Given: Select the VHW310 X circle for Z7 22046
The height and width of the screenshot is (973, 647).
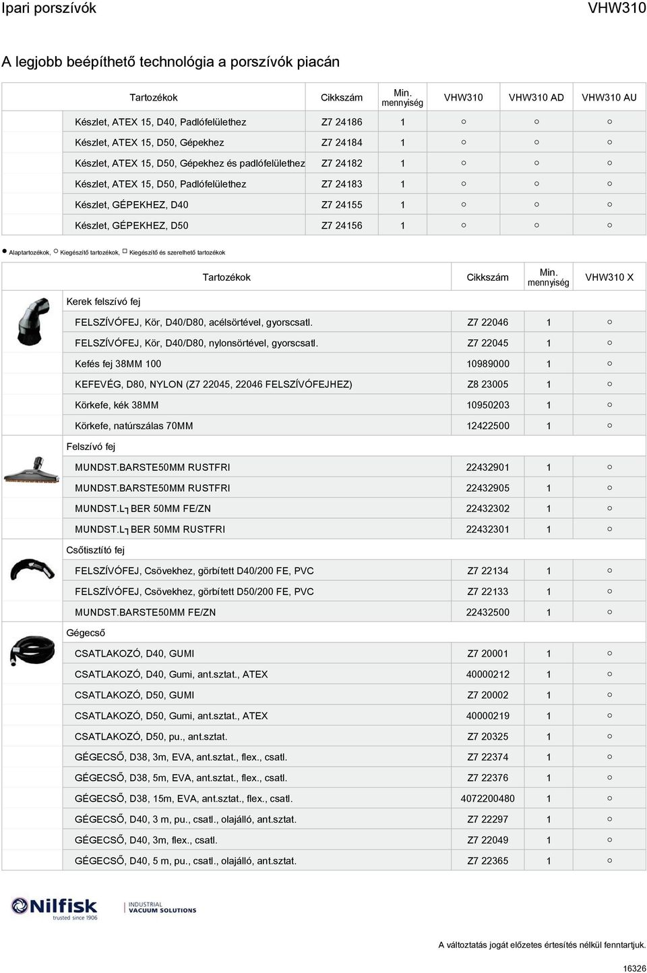Looking at the screenshot, I should pos(609,323).
